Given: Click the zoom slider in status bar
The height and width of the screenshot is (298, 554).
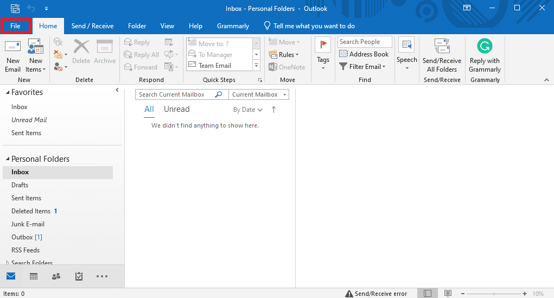Looking at the screenshot, I should 494,294.
